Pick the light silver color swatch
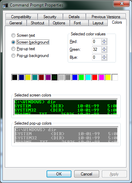This screenshot has height=183, width=132. (62, 77)
